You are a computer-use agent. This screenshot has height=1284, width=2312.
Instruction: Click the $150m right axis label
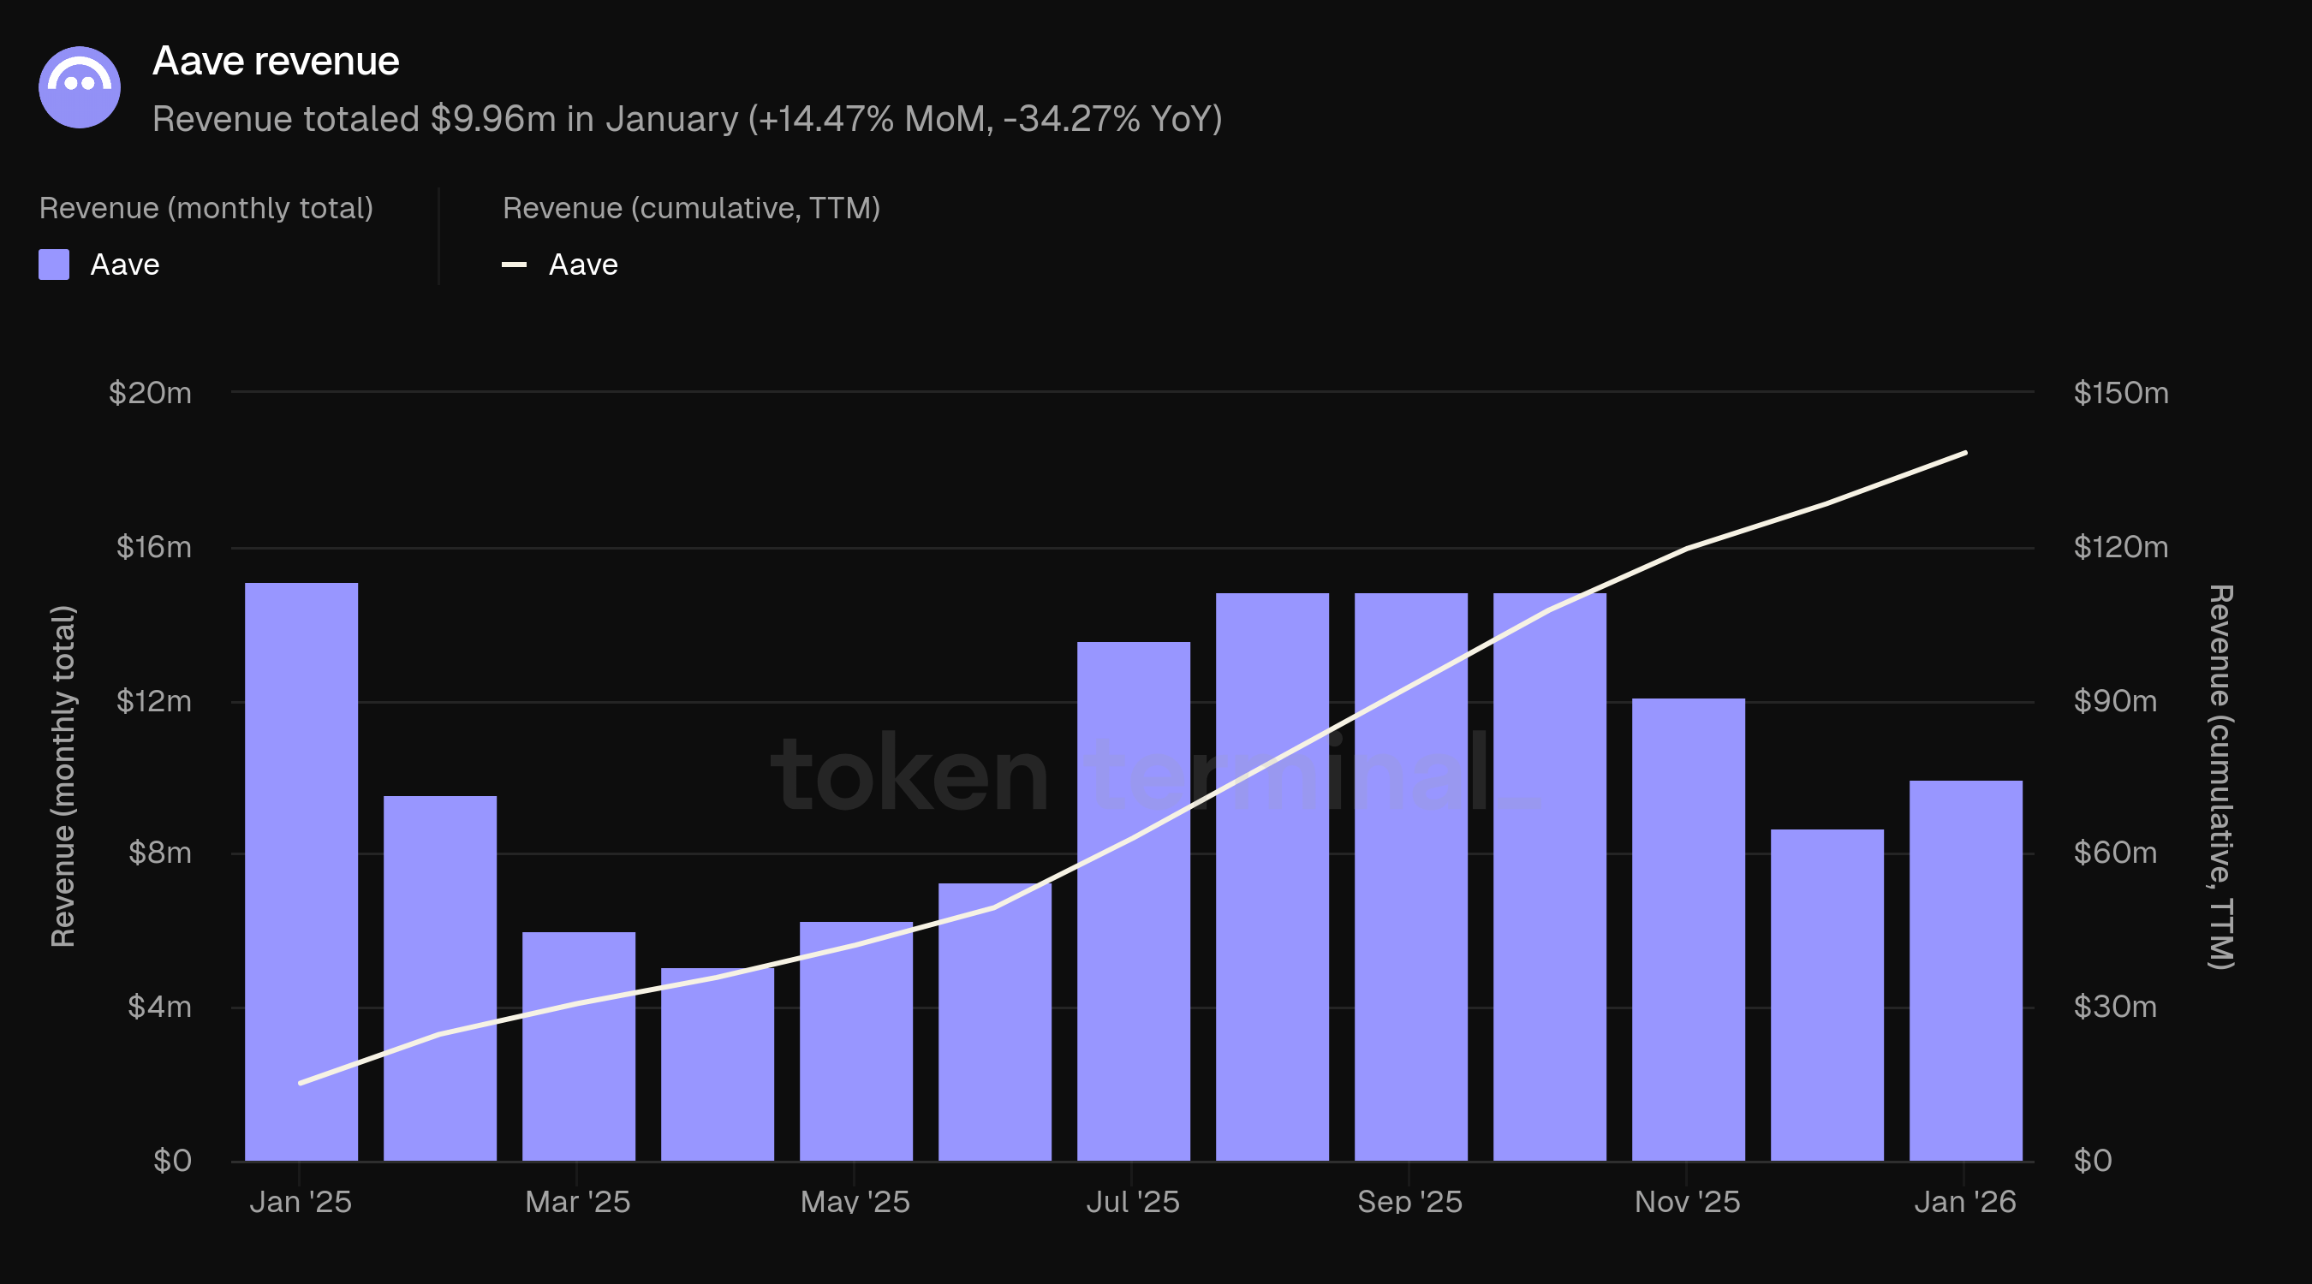click(2120, 392)
